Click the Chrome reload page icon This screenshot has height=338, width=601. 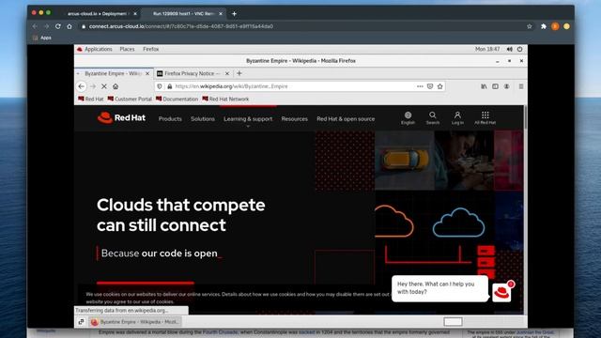pos(58,26)
